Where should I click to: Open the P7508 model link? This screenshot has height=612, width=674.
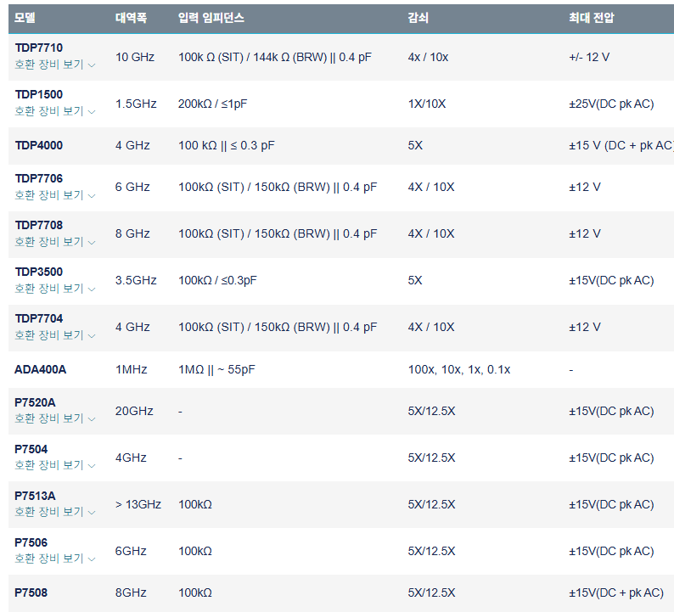[x=31, y=592]
